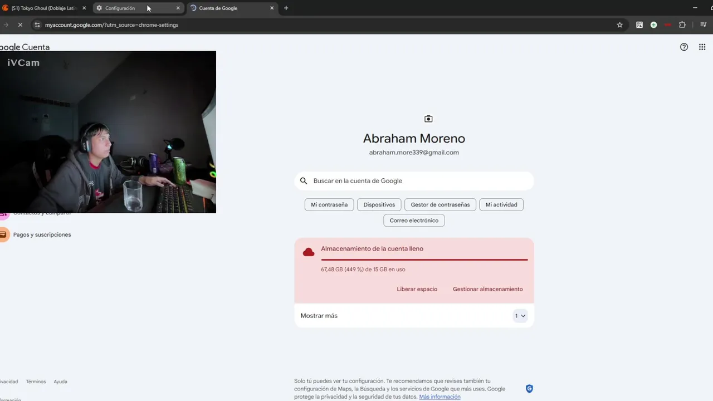Click the Google Cuenta logo text
The image size is (713, 401).
pos(25,47)
